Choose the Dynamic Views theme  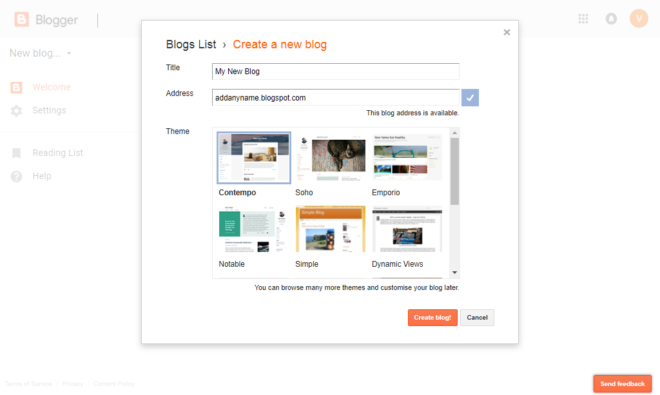click(x=407, y=229)
